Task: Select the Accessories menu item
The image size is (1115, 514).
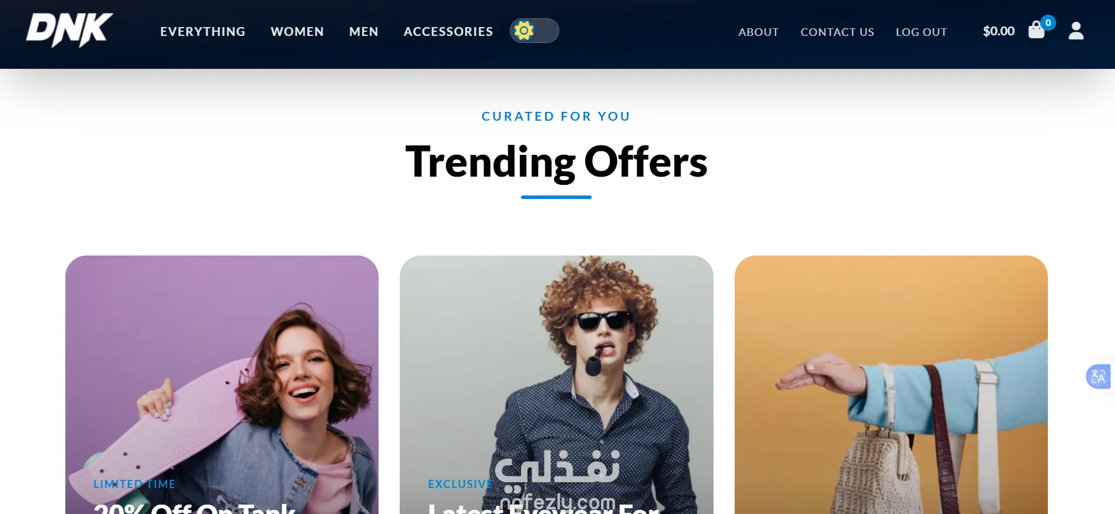Action: pyautogui.click(x=448, y=32)
